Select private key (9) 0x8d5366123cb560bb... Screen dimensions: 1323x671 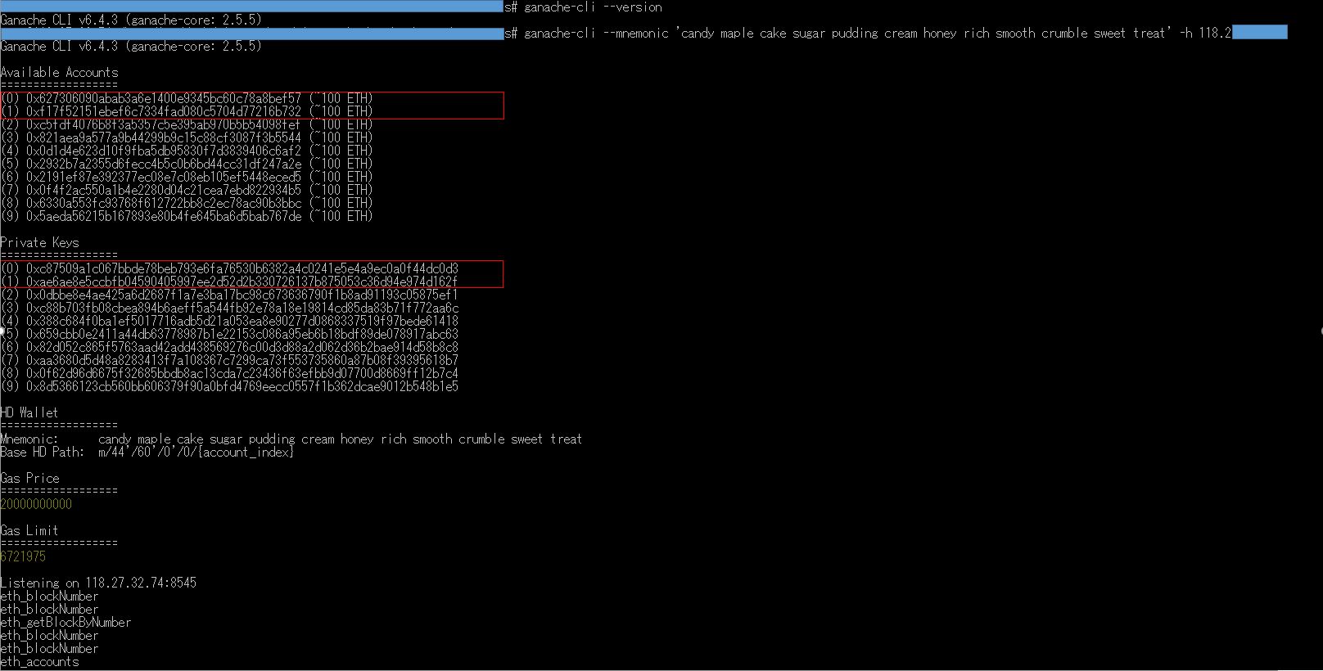tap(242, 387)
